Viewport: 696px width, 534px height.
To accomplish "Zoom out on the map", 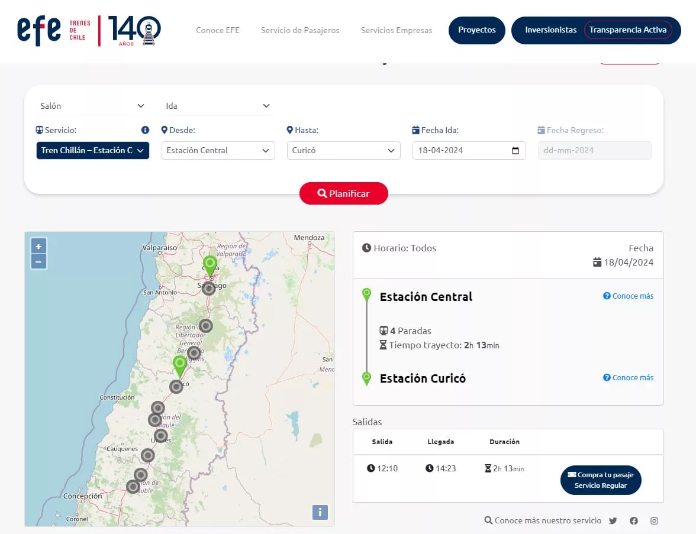I will pos(38,261).
